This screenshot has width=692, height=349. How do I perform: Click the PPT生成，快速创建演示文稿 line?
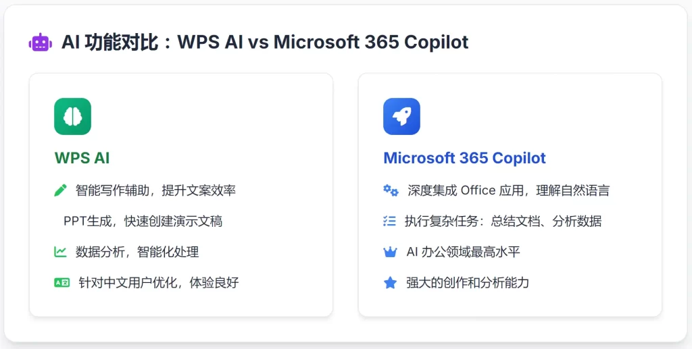[143, 221]
